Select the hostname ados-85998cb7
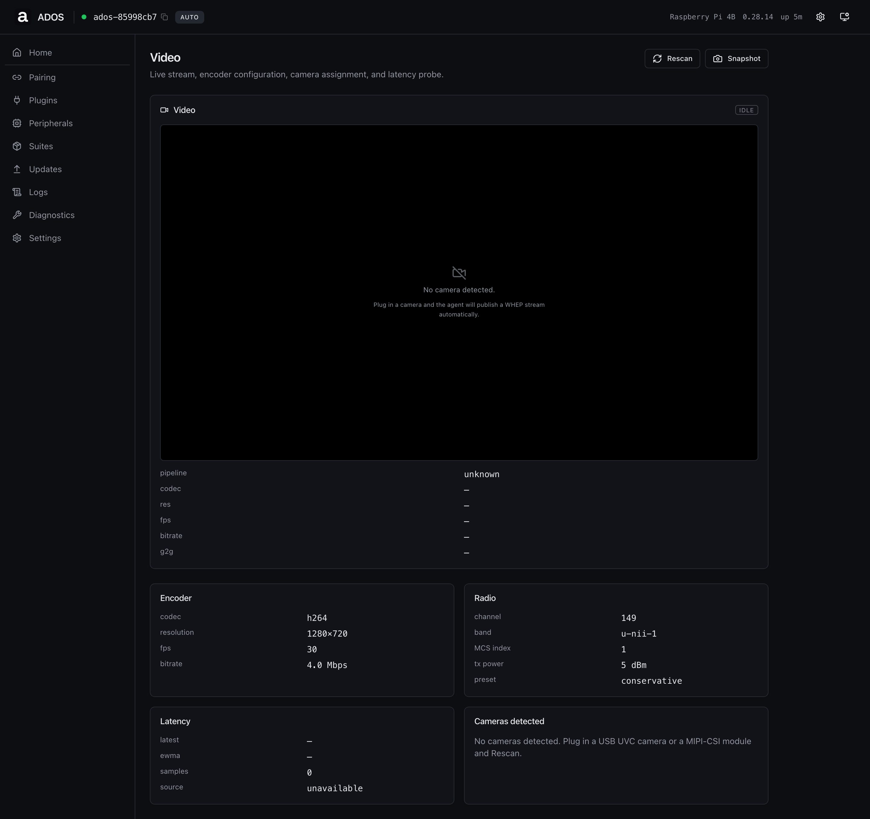Image resolution: width=870 pixels, height=819 pixels. coord(125,17)
